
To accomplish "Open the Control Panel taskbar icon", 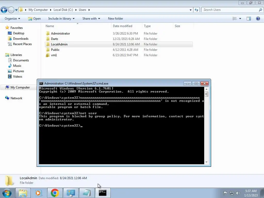I will coord(71,193).
